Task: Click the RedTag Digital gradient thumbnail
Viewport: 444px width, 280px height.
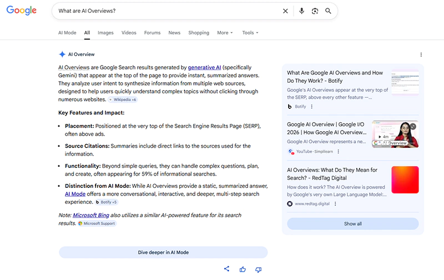Action: coord(405,180)
